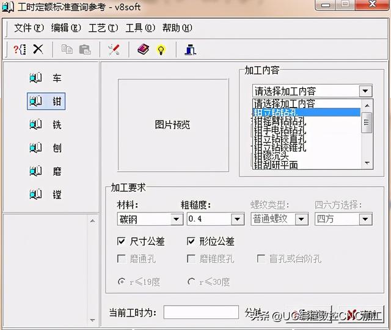
Task: Select the 磨 category in sidebar
Action: coord(46,171)
